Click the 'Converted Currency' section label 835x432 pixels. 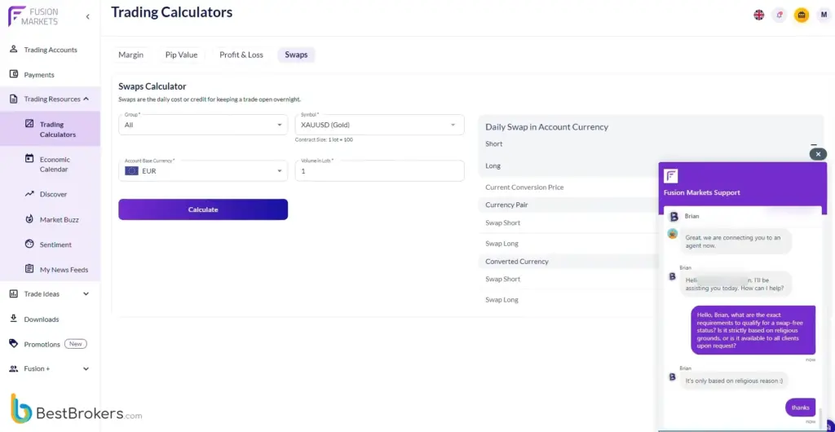point(516,261)
